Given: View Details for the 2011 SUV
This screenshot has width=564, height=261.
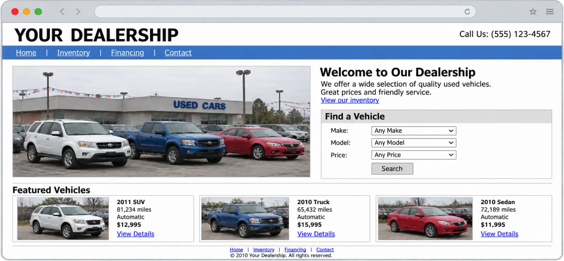Looking at the screenshot, I should [x=135, y=234].
